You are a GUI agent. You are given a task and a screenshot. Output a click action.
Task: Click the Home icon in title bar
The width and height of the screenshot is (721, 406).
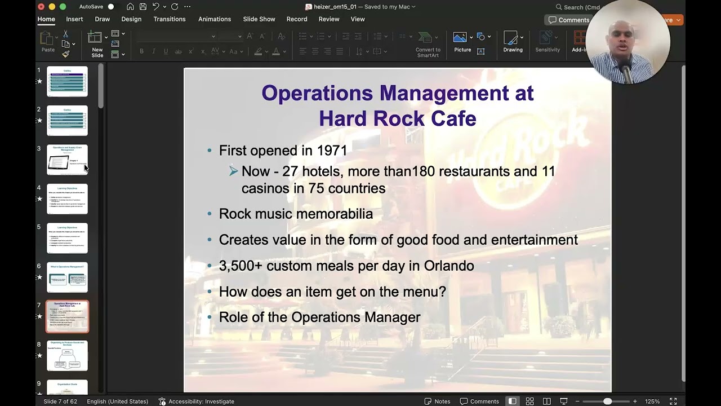point(130,7)
